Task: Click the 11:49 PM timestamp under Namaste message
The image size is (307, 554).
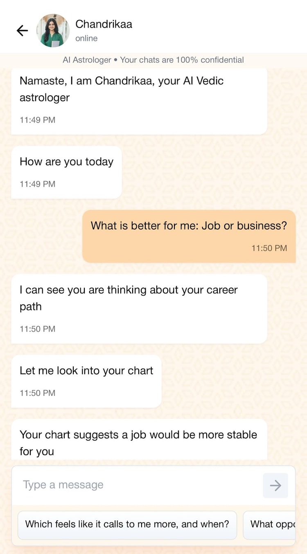Action: pos(37,120)
